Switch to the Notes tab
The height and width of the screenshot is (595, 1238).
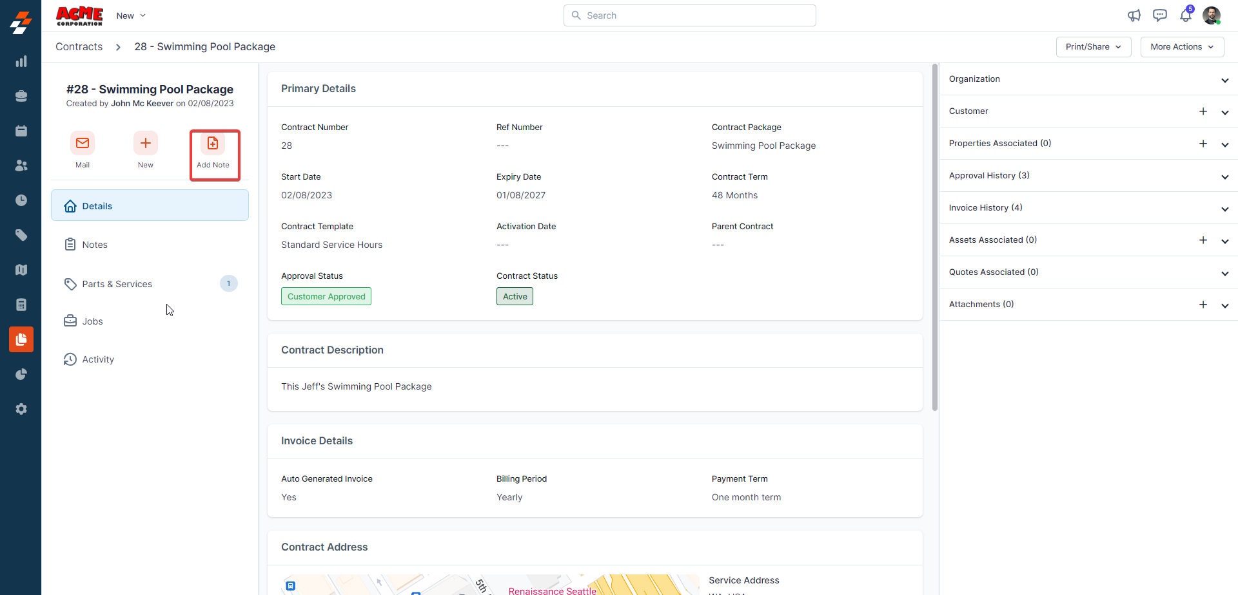click(95, 245)
